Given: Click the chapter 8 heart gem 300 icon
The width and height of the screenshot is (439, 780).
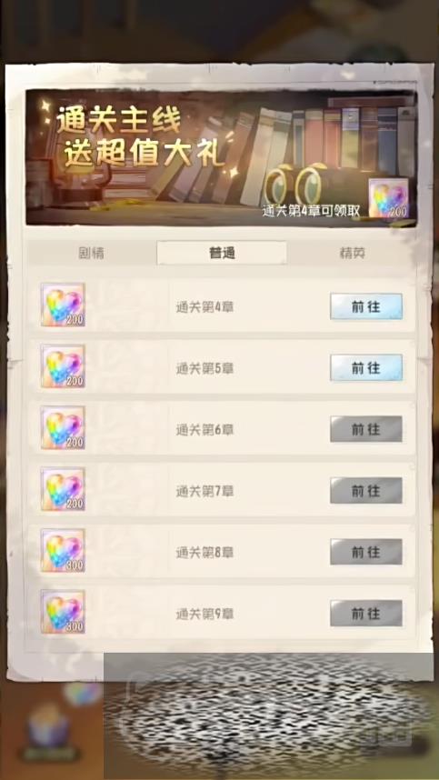Looking at the screenshot, I should pos(63,551).
